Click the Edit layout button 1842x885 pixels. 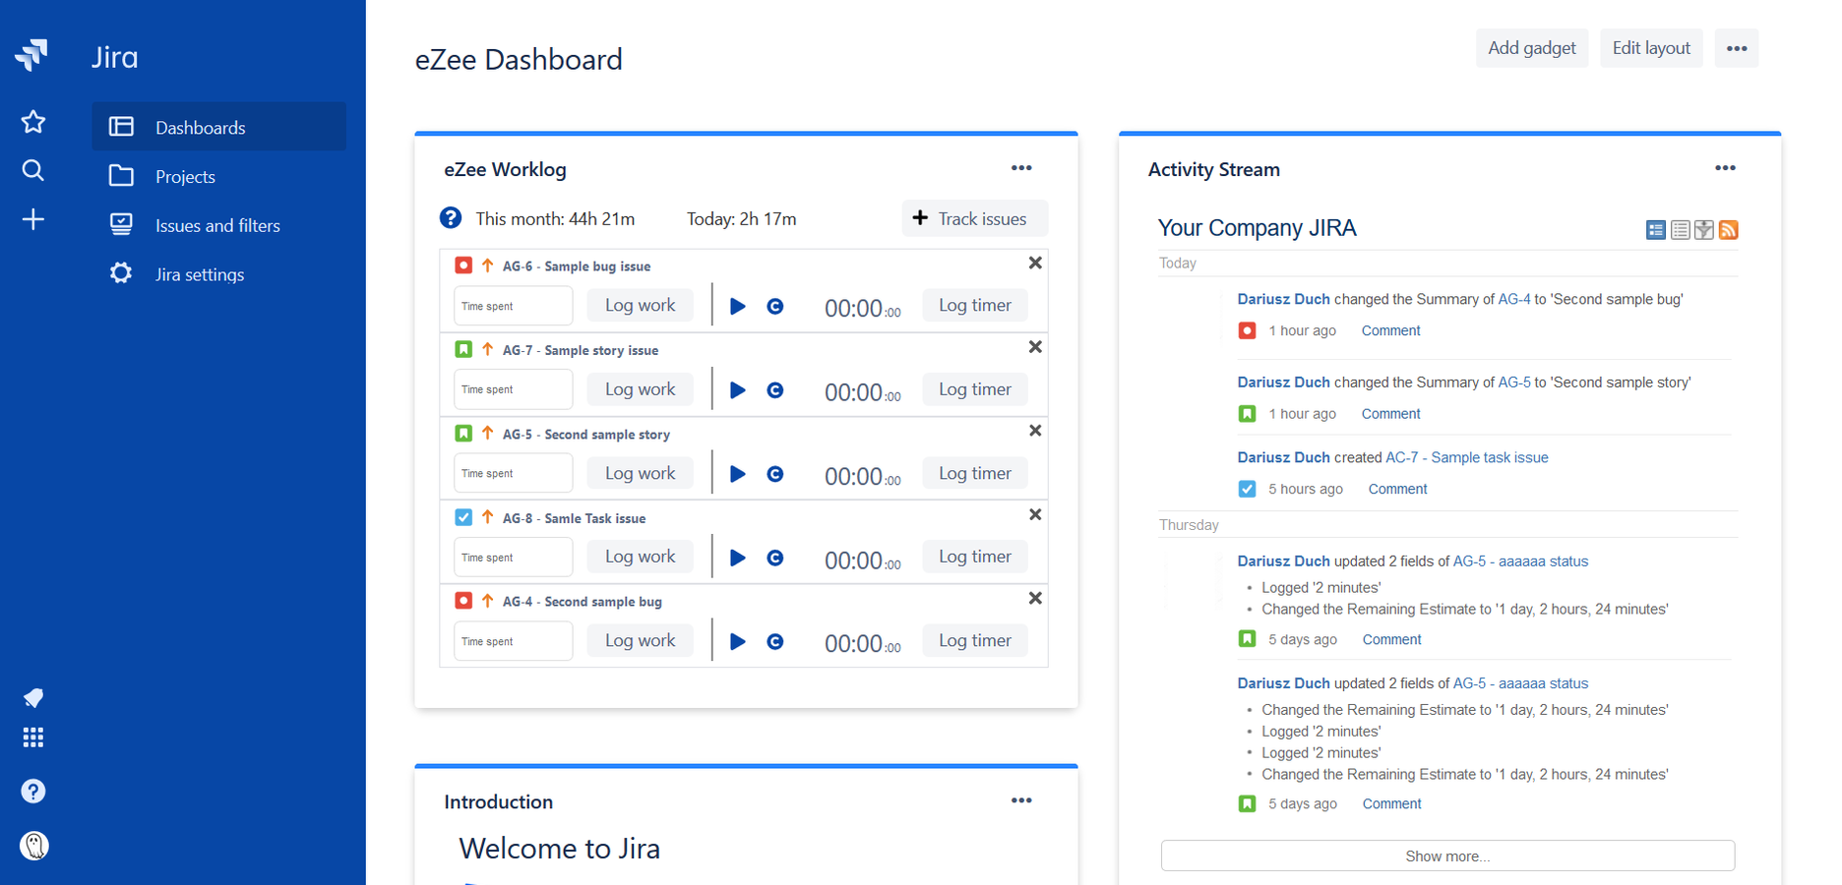point(1651,48)
